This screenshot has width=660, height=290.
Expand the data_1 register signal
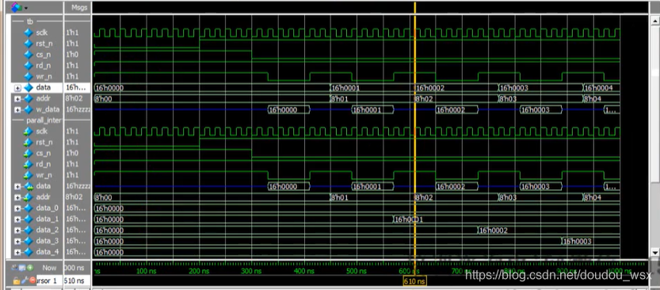[x=17, y=219]
